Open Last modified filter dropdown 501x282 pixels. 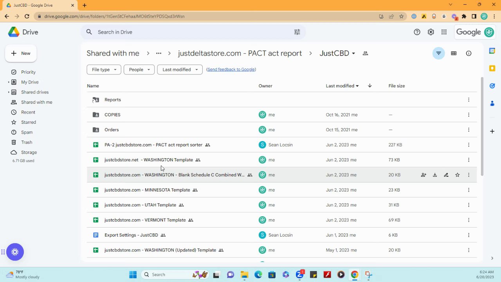pos(180,70)
